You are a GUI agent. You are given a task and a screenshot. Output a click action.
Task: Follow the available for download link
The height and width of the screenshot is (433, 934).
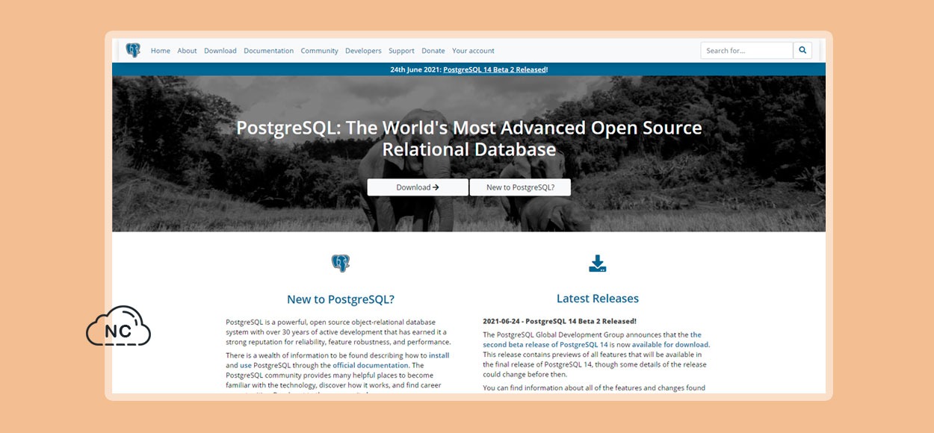(x=670, y=345)
